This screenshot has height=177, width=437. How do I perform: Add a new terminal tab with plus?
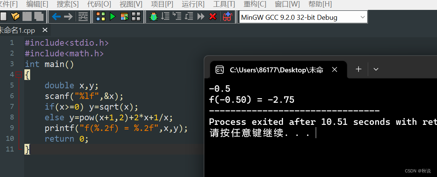click(x=359, y=69)
